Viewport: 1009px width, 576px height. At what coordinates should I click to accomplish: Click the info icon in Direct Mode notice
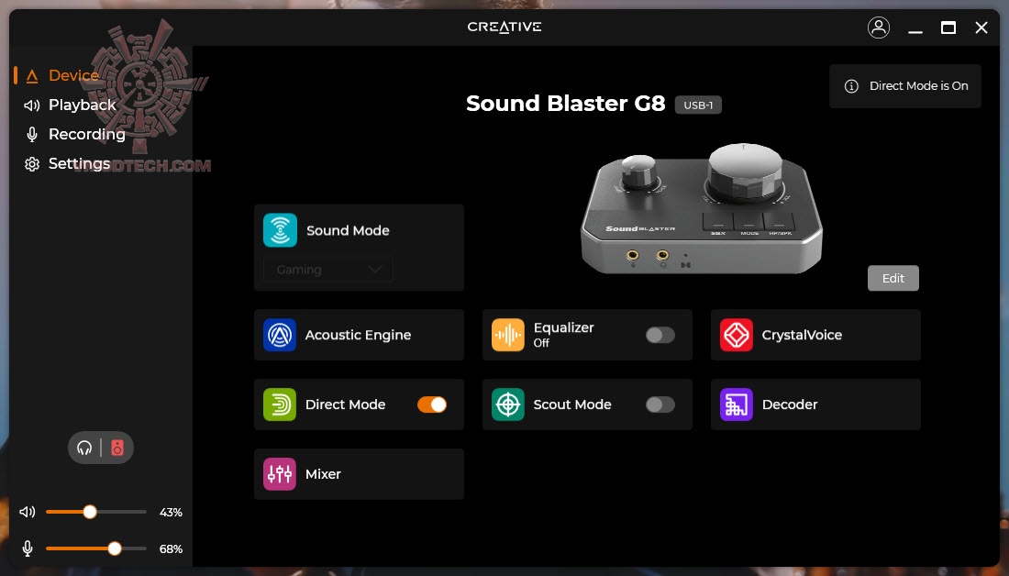[851, 86]
